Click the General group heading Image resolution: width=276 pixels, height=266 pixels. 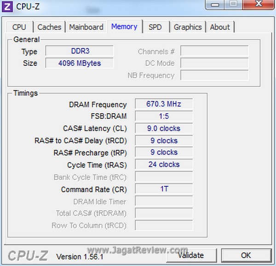(x=27, y=40)
